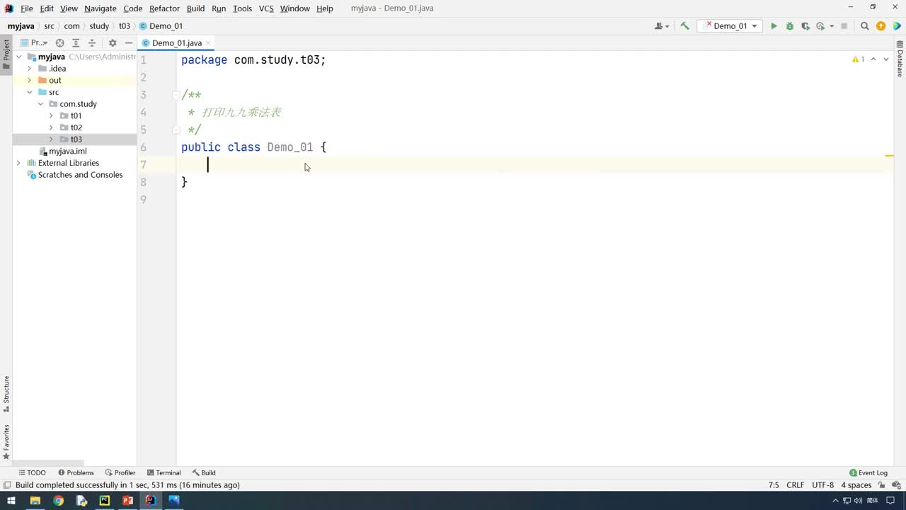906x510 pixels.
Task: Open the TODO tool window
Action: (32, 472)
